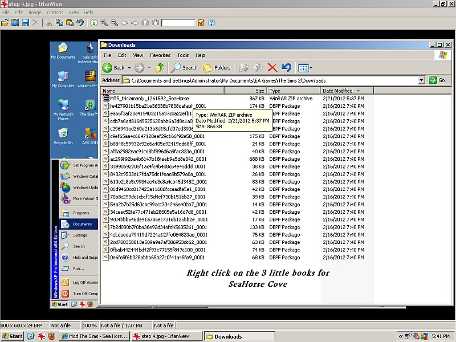
Task: Launch IrfanView from quick launch red icon
Action: pos(41,336)
